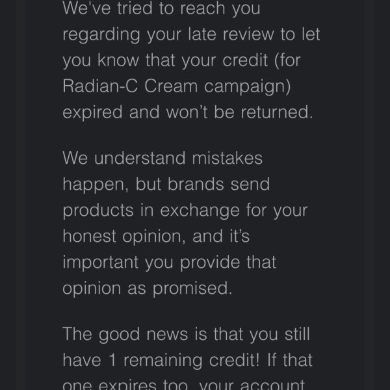This screenshot has width=390, height=390.
Task: Click the word "promised."
Action: coord(192,289)
